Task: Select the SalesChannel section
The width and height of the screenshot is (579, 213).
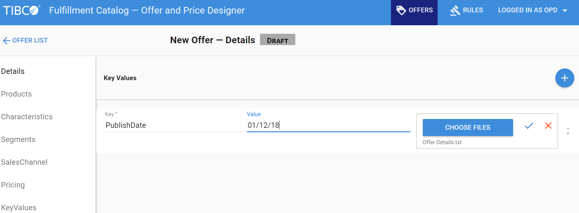Action: (x=24, y=162)
